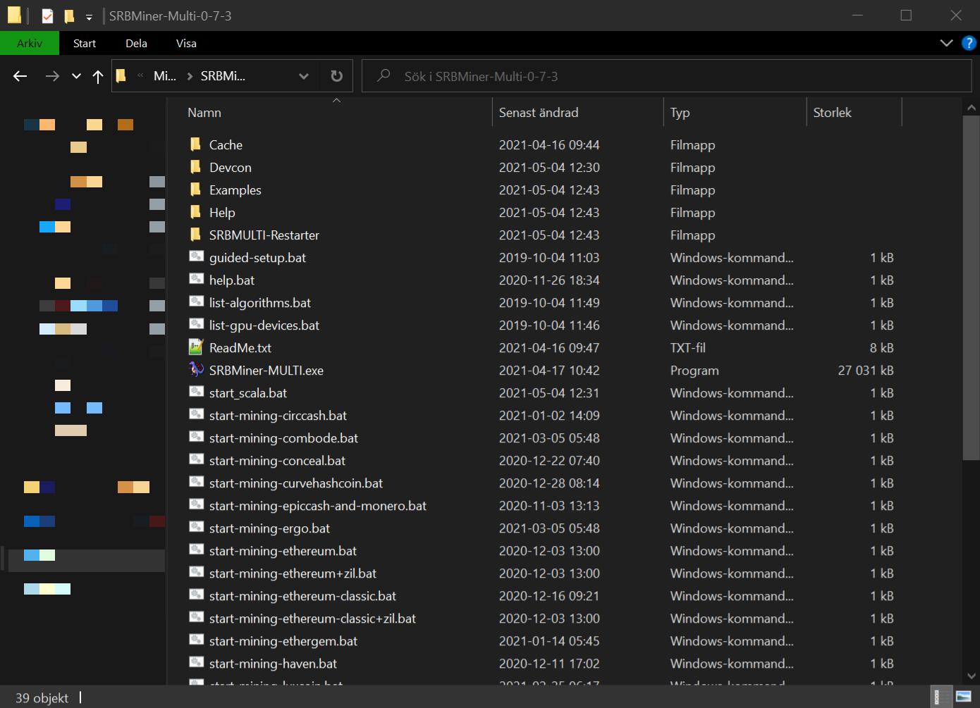The height and width of the screenshot is (708, 980).
Task: Open the Visa ribbon tab
Action: click(186, 43)
